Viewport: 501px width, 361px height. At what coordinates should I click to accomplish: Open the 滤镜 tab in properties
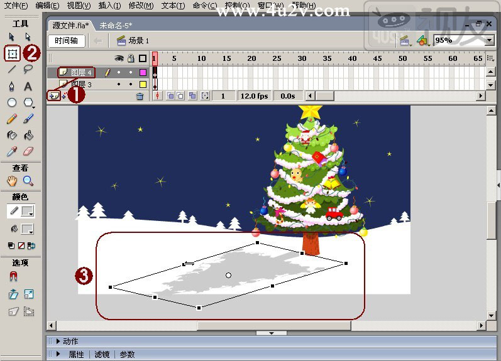(x=101, y=354)
